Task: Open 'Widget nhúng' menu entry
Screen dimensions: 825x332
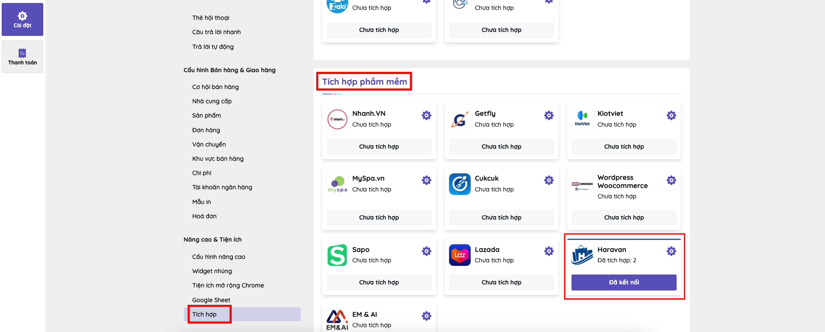Action: 212,271
